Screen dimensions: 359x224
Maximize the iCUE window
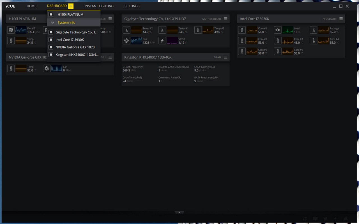point(341,6)
